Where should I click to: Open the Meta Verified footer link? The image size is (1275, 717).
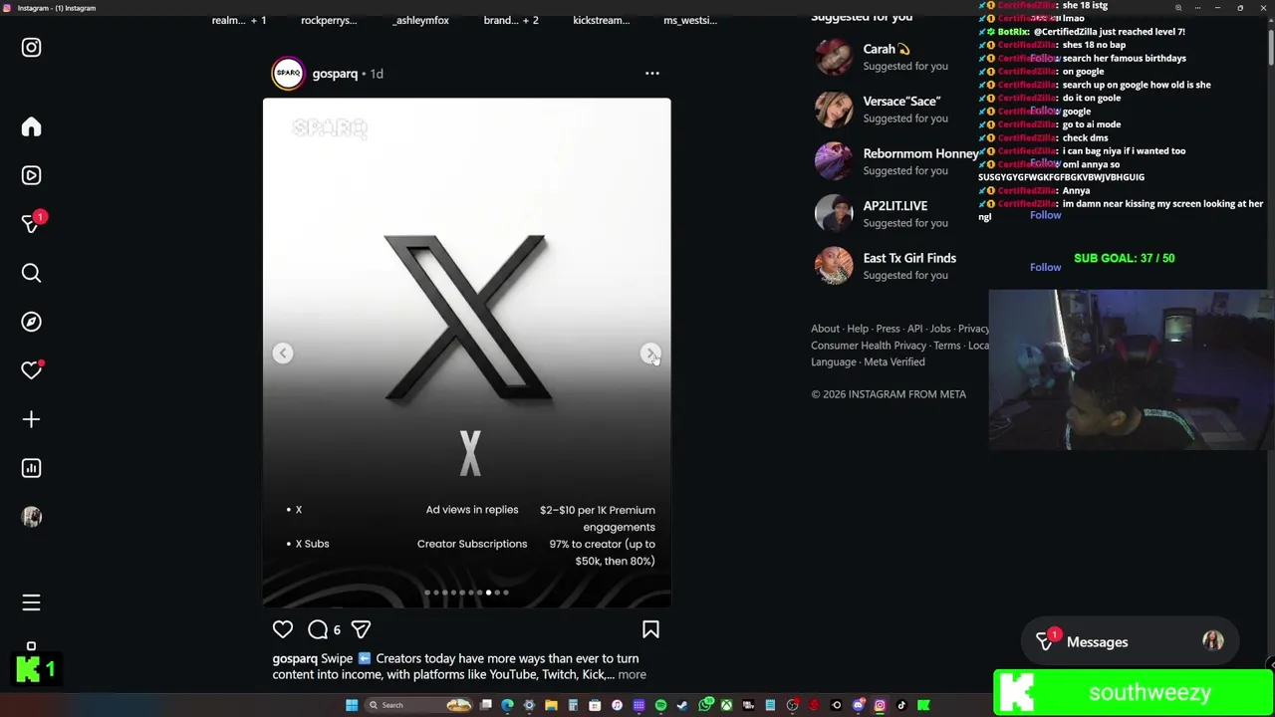pyautogui.click(x=894, y=362)
